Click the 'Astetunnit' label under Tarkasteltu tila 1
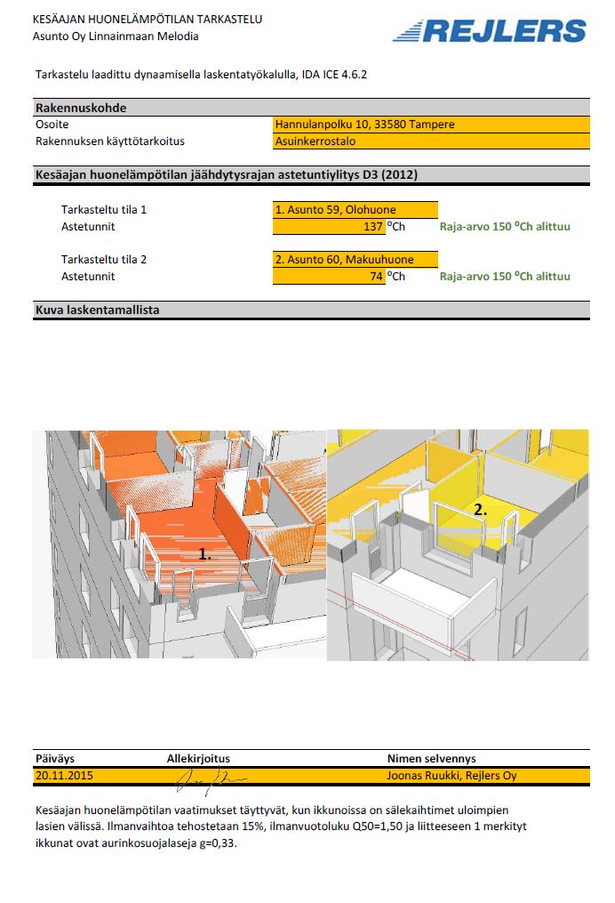 88,227
